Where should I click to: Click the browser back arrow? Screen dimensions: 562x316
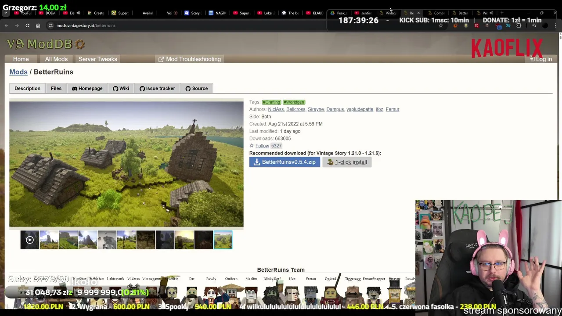[6, 25]
